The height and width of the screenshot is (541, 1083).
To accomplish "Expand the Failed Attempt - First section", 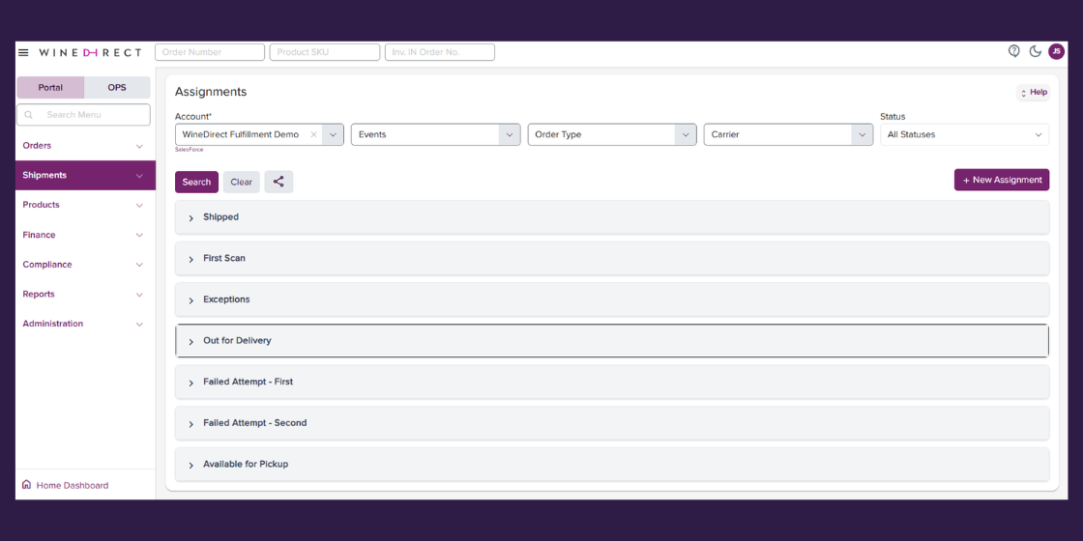I will coord(612,382).
